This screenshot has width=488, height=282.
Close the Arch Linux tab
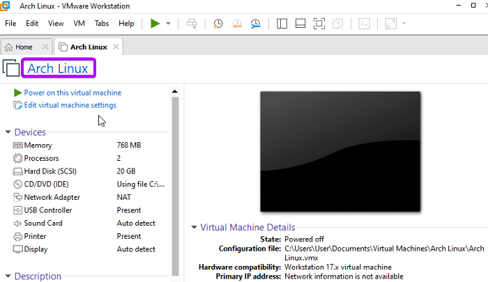point(116,47)
